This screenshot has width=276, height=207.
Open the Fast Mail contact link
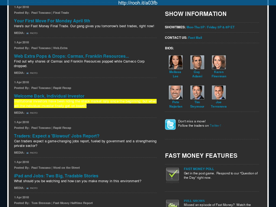(x=195, y=38)
